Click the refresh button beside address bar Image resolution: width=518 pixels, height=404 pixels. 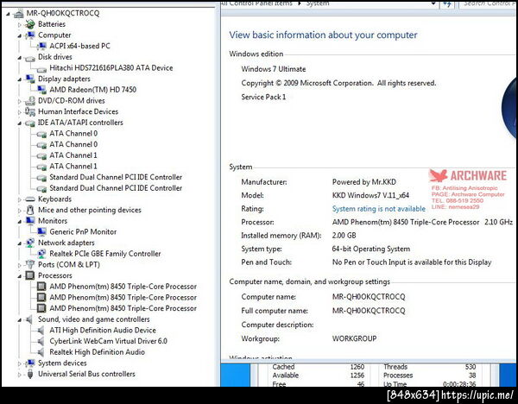point(447,3)
